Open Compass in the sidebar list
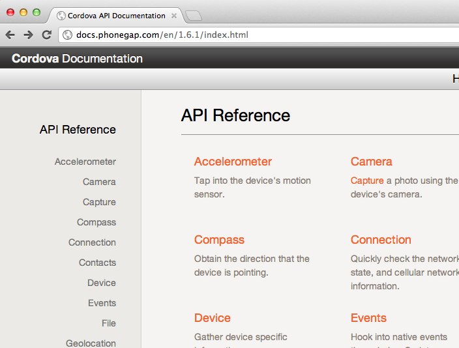This screenshot has width=459, height=348. (x=96, y=222)
